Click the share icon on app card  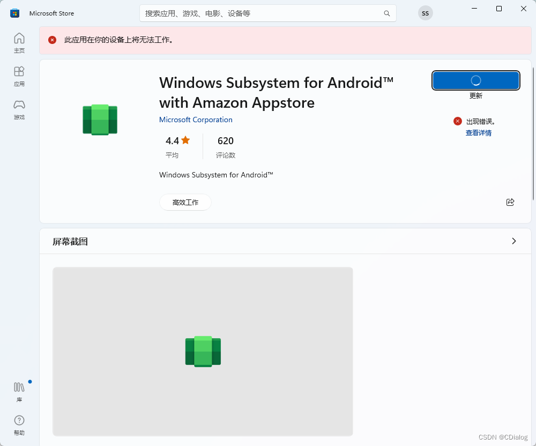(510, 202)
